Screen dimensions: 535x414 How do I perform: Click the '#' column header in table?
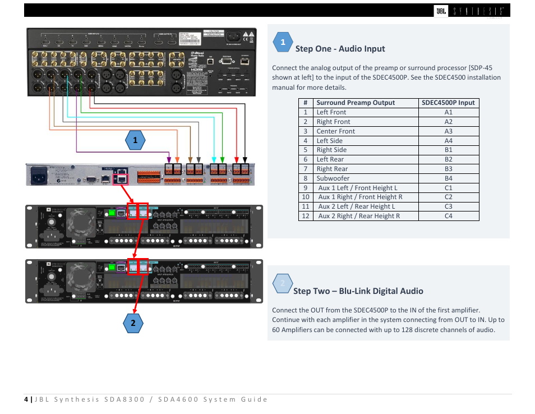coord(306,103)
